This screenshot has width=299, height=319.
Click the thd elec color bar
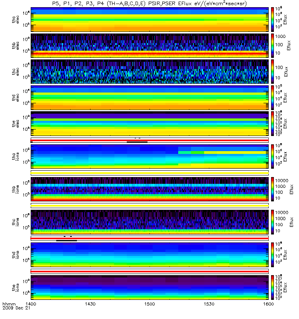272,98
